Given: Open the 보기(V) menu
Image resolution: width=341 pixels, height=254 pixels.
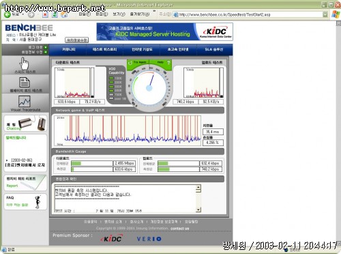Looking at the screenshot, I should pyautogui.click(x=119, y=14).
